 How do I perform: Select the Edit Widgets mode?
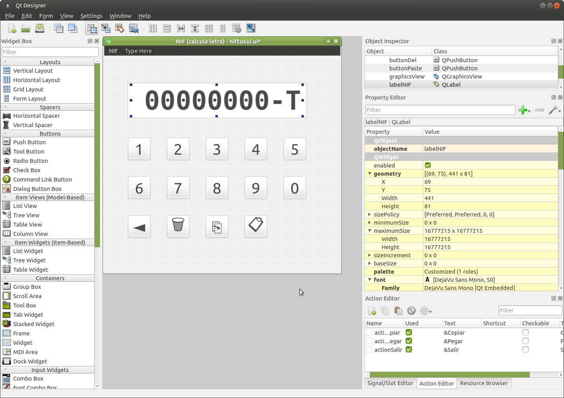click(92, 28)
